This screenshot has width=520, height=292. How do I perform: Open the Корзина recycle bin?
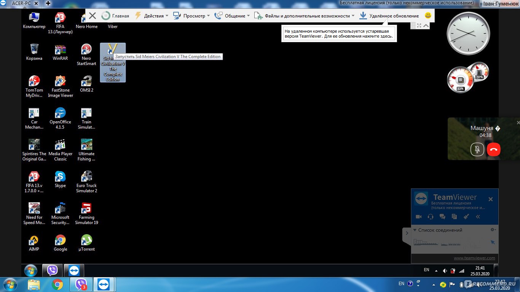pos(34,52)
